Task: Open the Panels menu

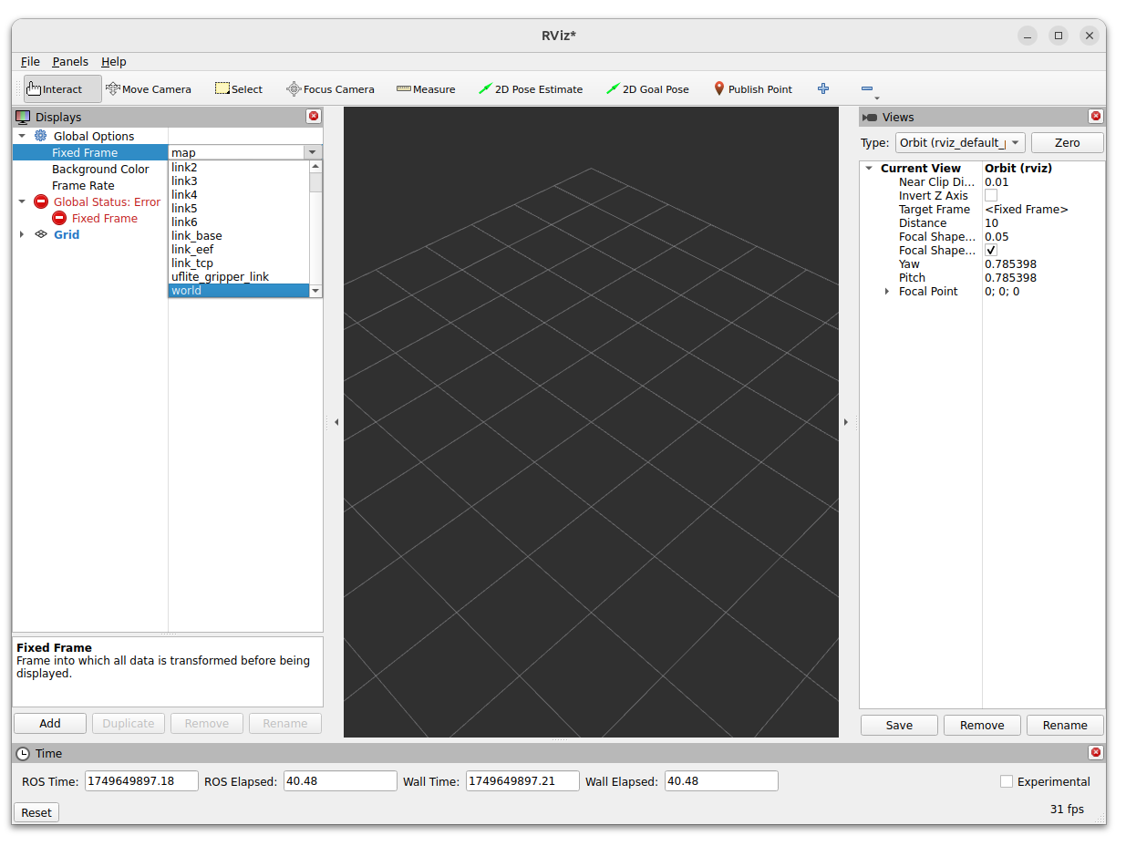Action: coord(70,62)
